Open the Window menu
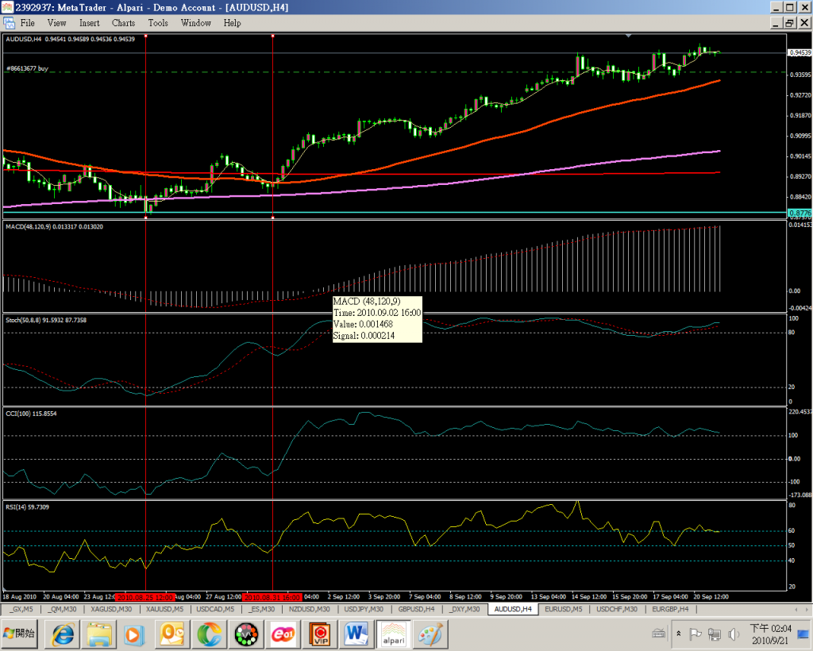 (196, 23)
